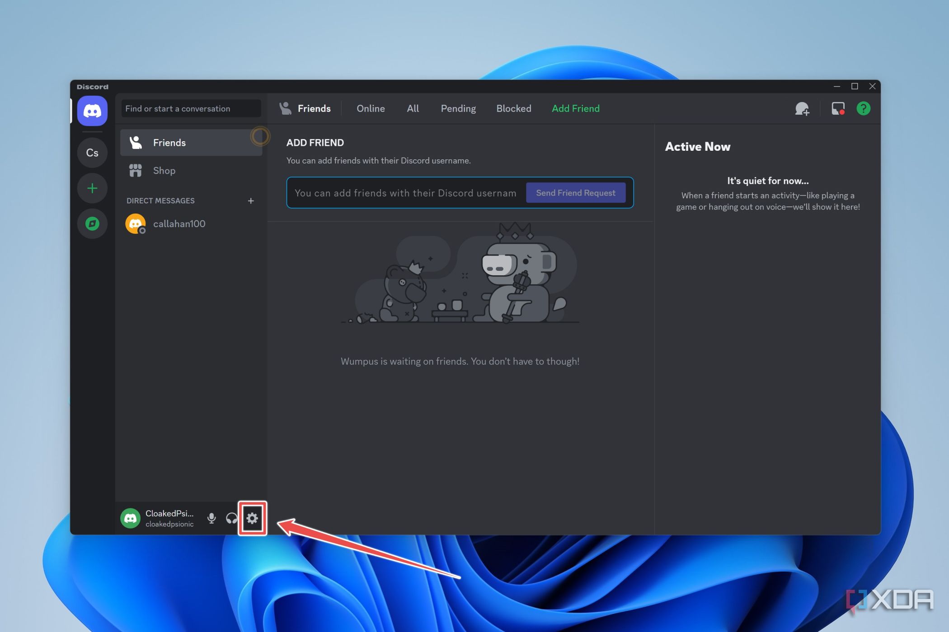Open CloakedPsi user profile panel
Screen dimensions: 949x632
pyautogui.click(x=158, y=518)
